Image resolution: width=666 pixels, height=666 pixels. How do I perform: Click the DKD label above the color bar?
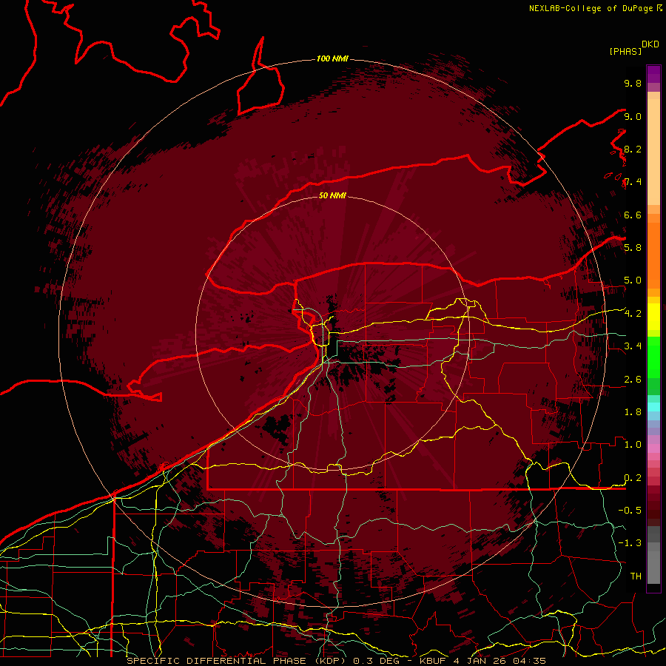[x=650, y=44]
